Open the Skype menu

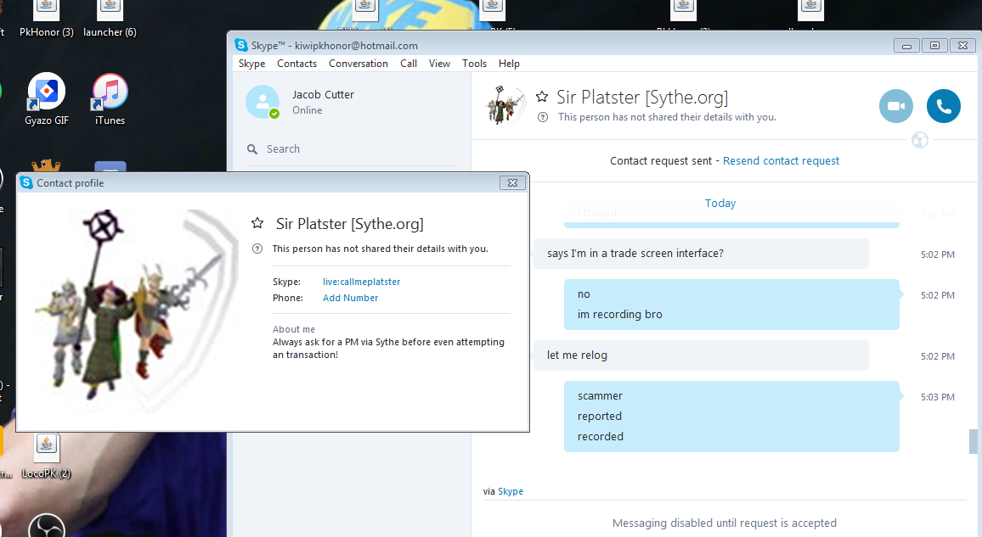[x=251, y=63]
